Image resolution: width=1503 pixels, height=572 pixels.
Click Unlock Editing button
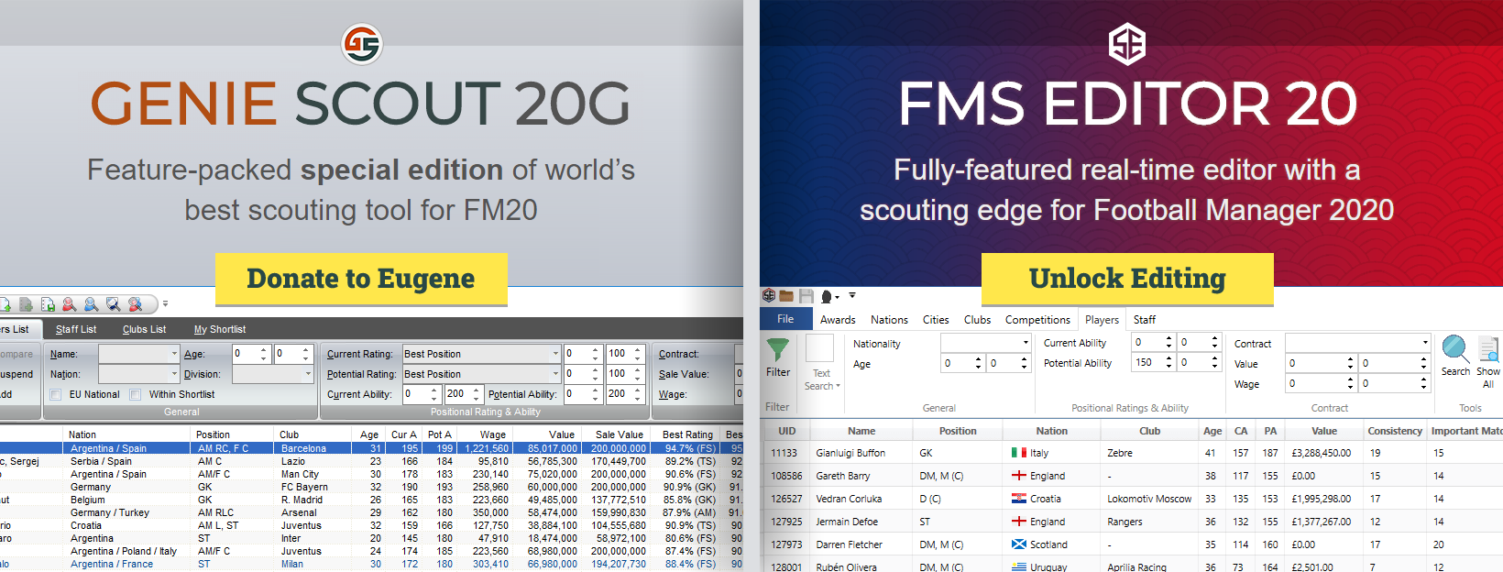1127,279
